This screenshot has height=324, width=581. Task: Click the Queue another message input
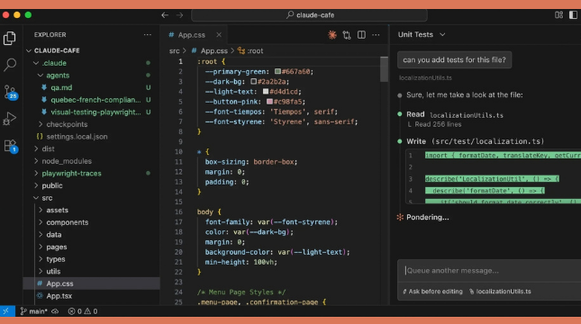(489, 271)
